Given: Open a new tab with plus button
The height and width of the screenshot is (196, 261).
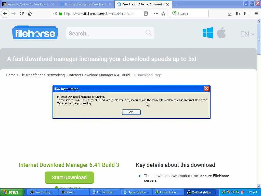Looking at the screenshot, I should click(176, 4).
